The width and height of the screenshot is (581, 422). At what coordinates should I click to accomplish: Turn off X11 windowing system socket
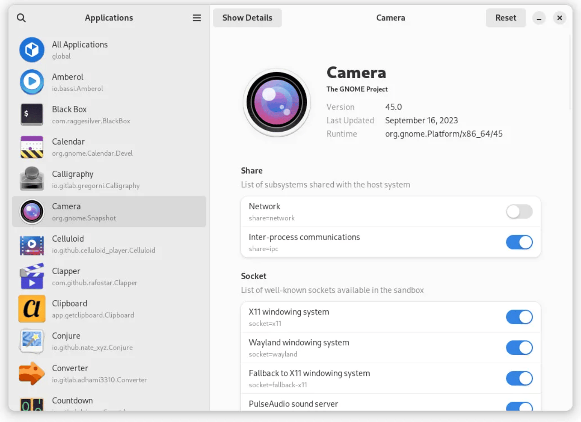(519, 317)
